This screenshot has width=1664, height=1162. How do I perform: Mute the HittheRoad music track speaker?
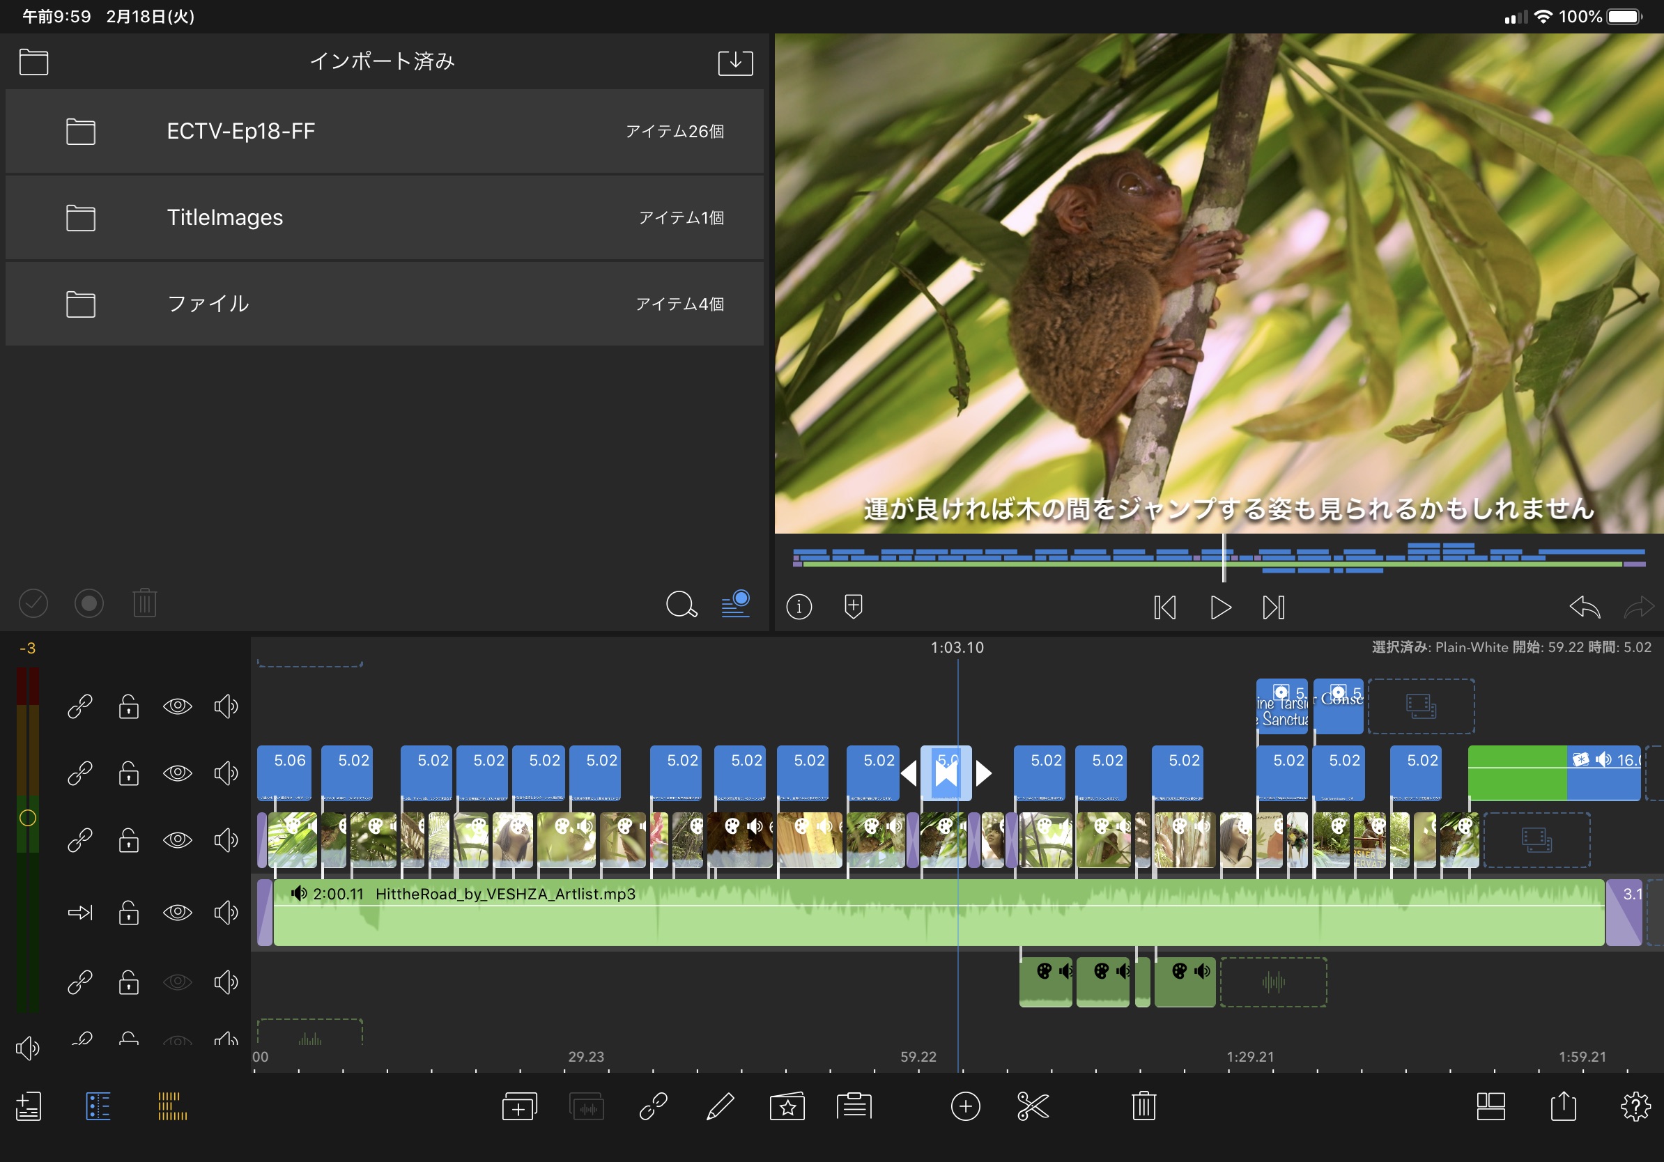(226, 912)
